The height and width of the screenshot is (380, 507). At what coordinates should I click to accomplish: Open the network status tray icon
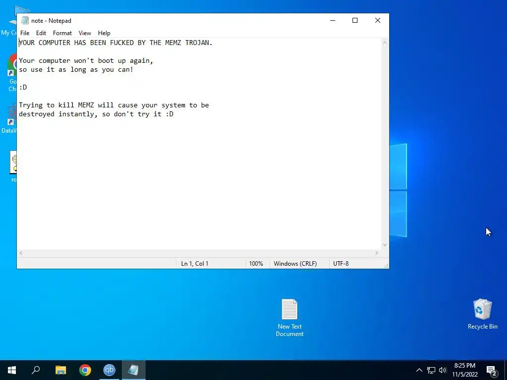coord(431,370)
